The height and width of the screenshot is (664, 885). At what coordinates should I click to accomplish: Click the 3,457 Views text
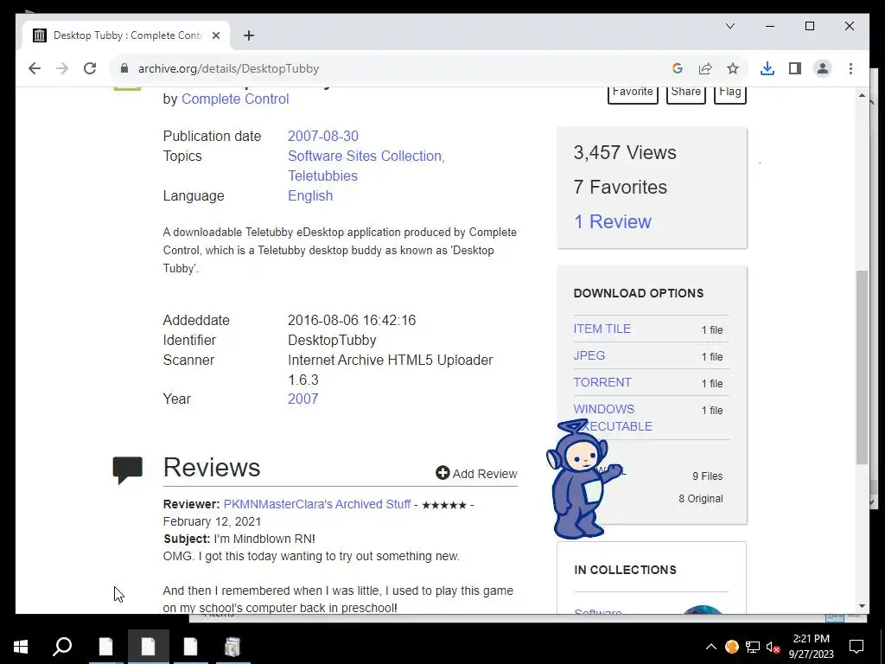click(625, 152)
